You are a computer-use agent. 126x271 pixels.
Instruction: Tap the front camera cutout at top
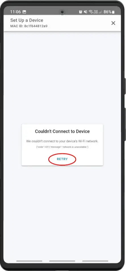pyautogui.click(x=62, y=12)
